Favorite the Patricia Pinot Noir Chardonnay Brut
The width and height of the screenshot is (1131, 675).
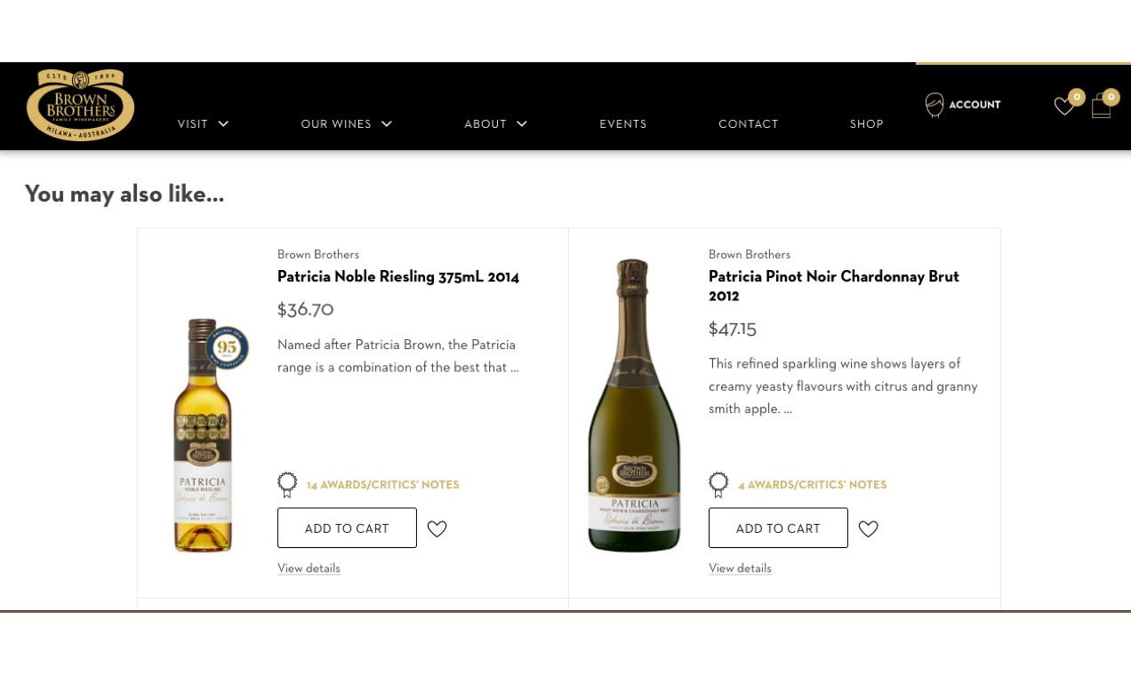click(868, 528)
